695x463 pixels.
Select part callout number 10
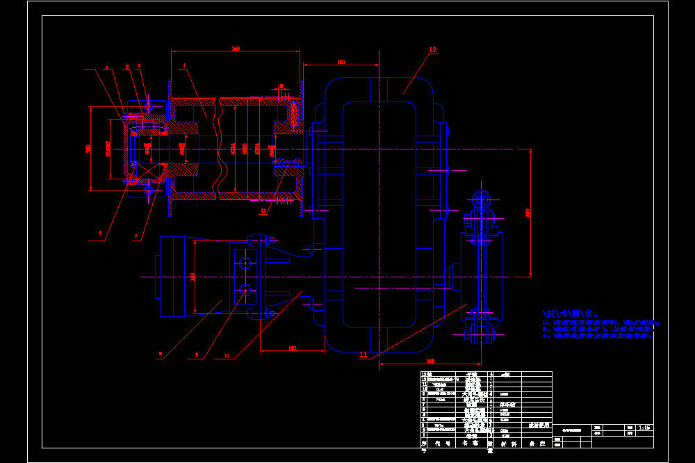coord(227,356)
